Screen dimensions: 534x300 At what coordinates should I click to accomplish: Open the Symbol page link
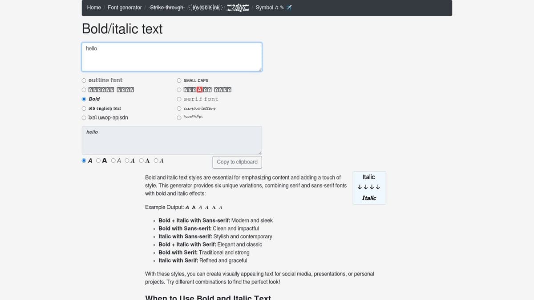[274, 8]
